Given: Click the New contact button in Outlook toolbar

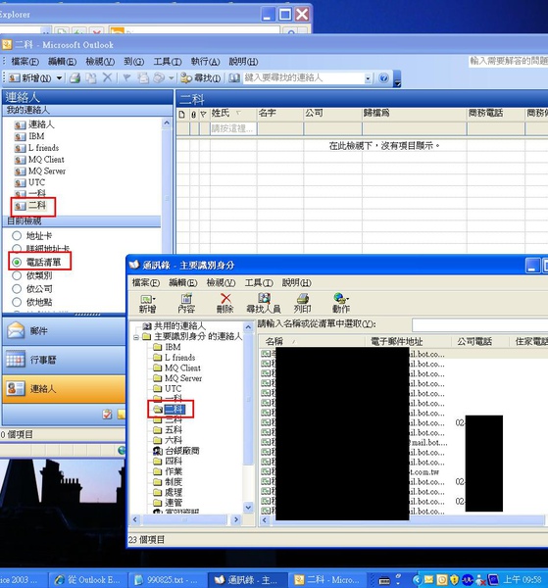Looking at the screenshot, I should (30, 78).
